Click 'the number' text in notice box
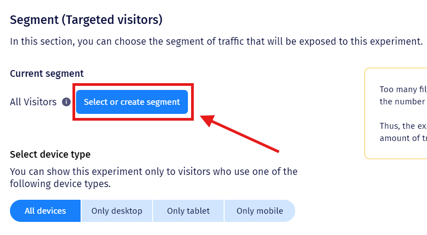 coord(402,102)
